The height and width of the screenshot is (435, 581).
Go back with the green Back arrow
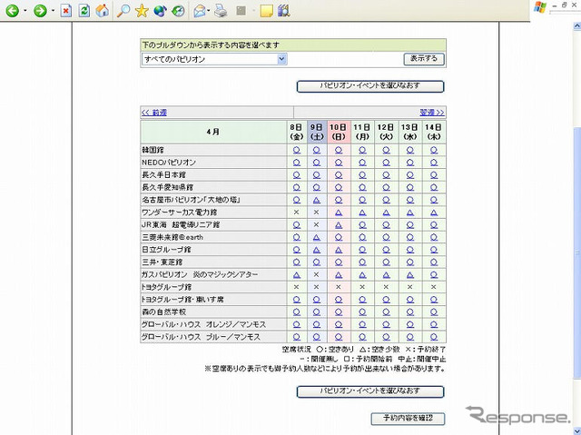coord(12,11)
